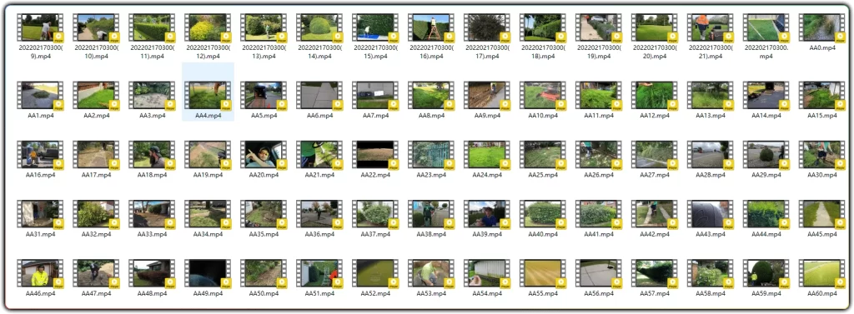Viewport: 854px width, 314px height.
Task: Choose the AA13.mp4 video file icon
Action: click(x=711, y=96)
